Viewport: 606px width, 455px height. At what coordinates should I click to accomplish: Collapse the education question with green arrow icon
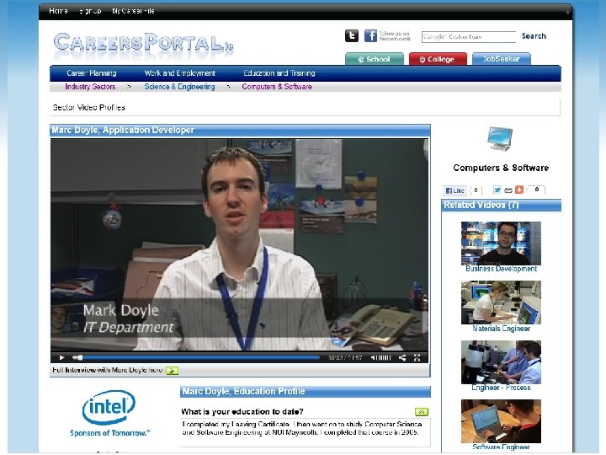click(422, 412)
